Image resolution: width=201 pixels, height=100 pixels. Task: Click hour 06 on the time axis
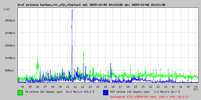point(37,86)
